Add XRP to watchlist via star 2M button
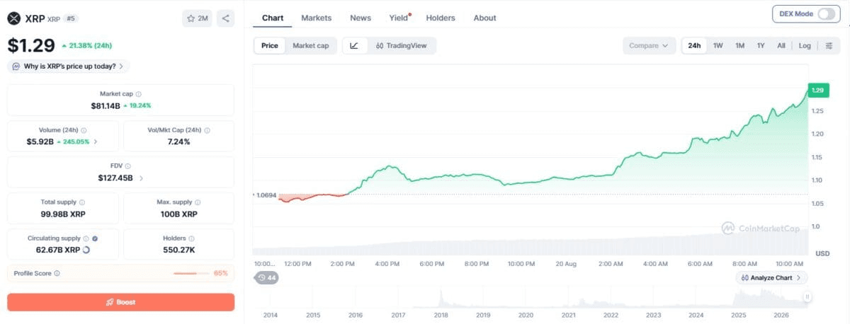Image resolution: width=850 pixels, height=324 pixels. (x=197, y=18)
